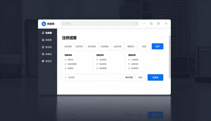This screenshot has width=211, height=121.
Task: Focus the grey search field in the title bar
Action: click(x=100, y=24)
